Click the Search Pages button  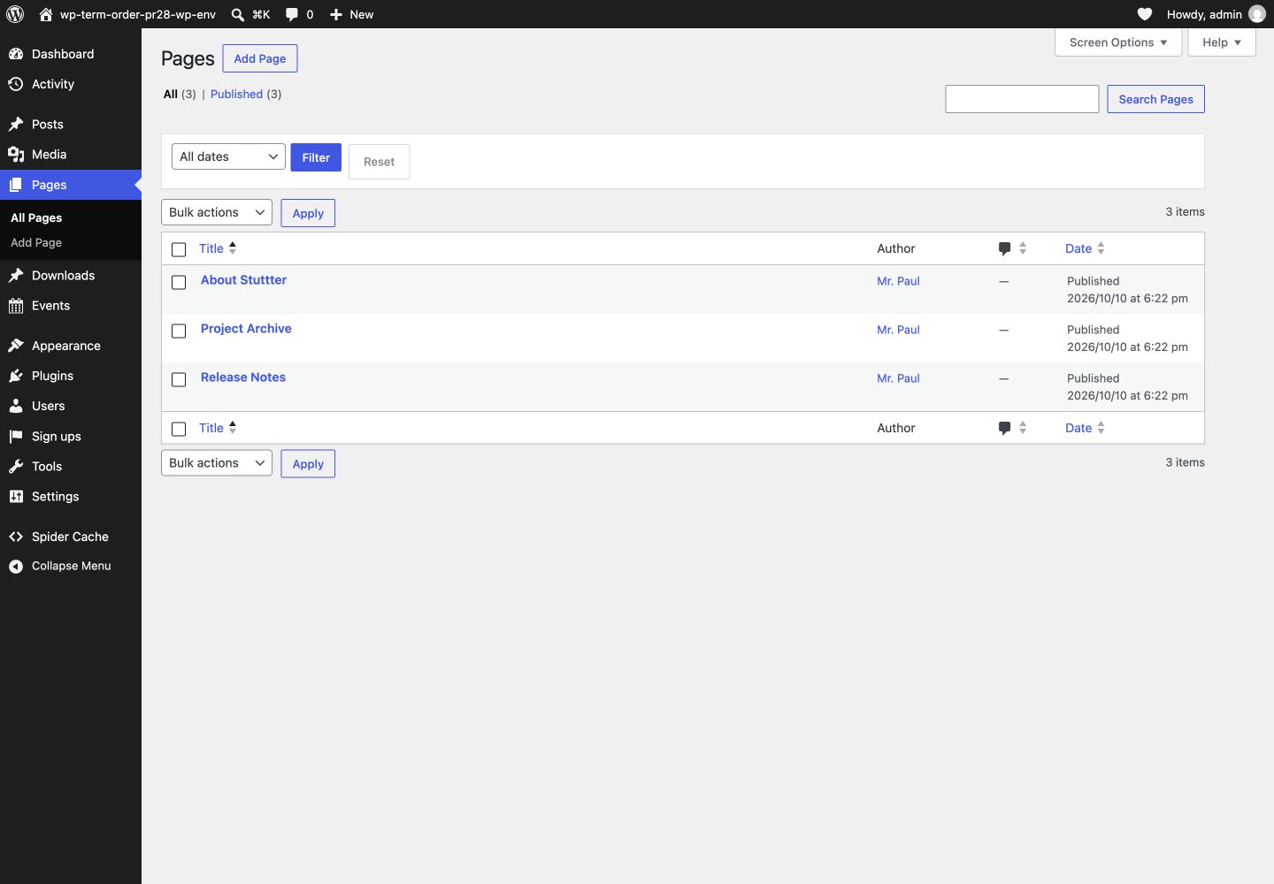pos(1155,99)
